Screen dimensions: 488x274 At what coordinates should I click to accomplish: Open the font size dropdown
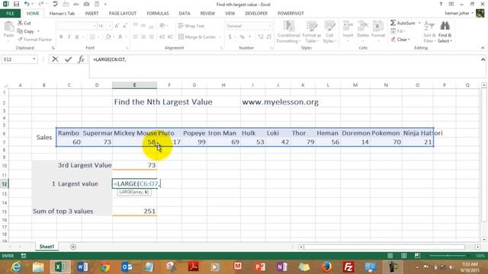[x=110, y=26]
